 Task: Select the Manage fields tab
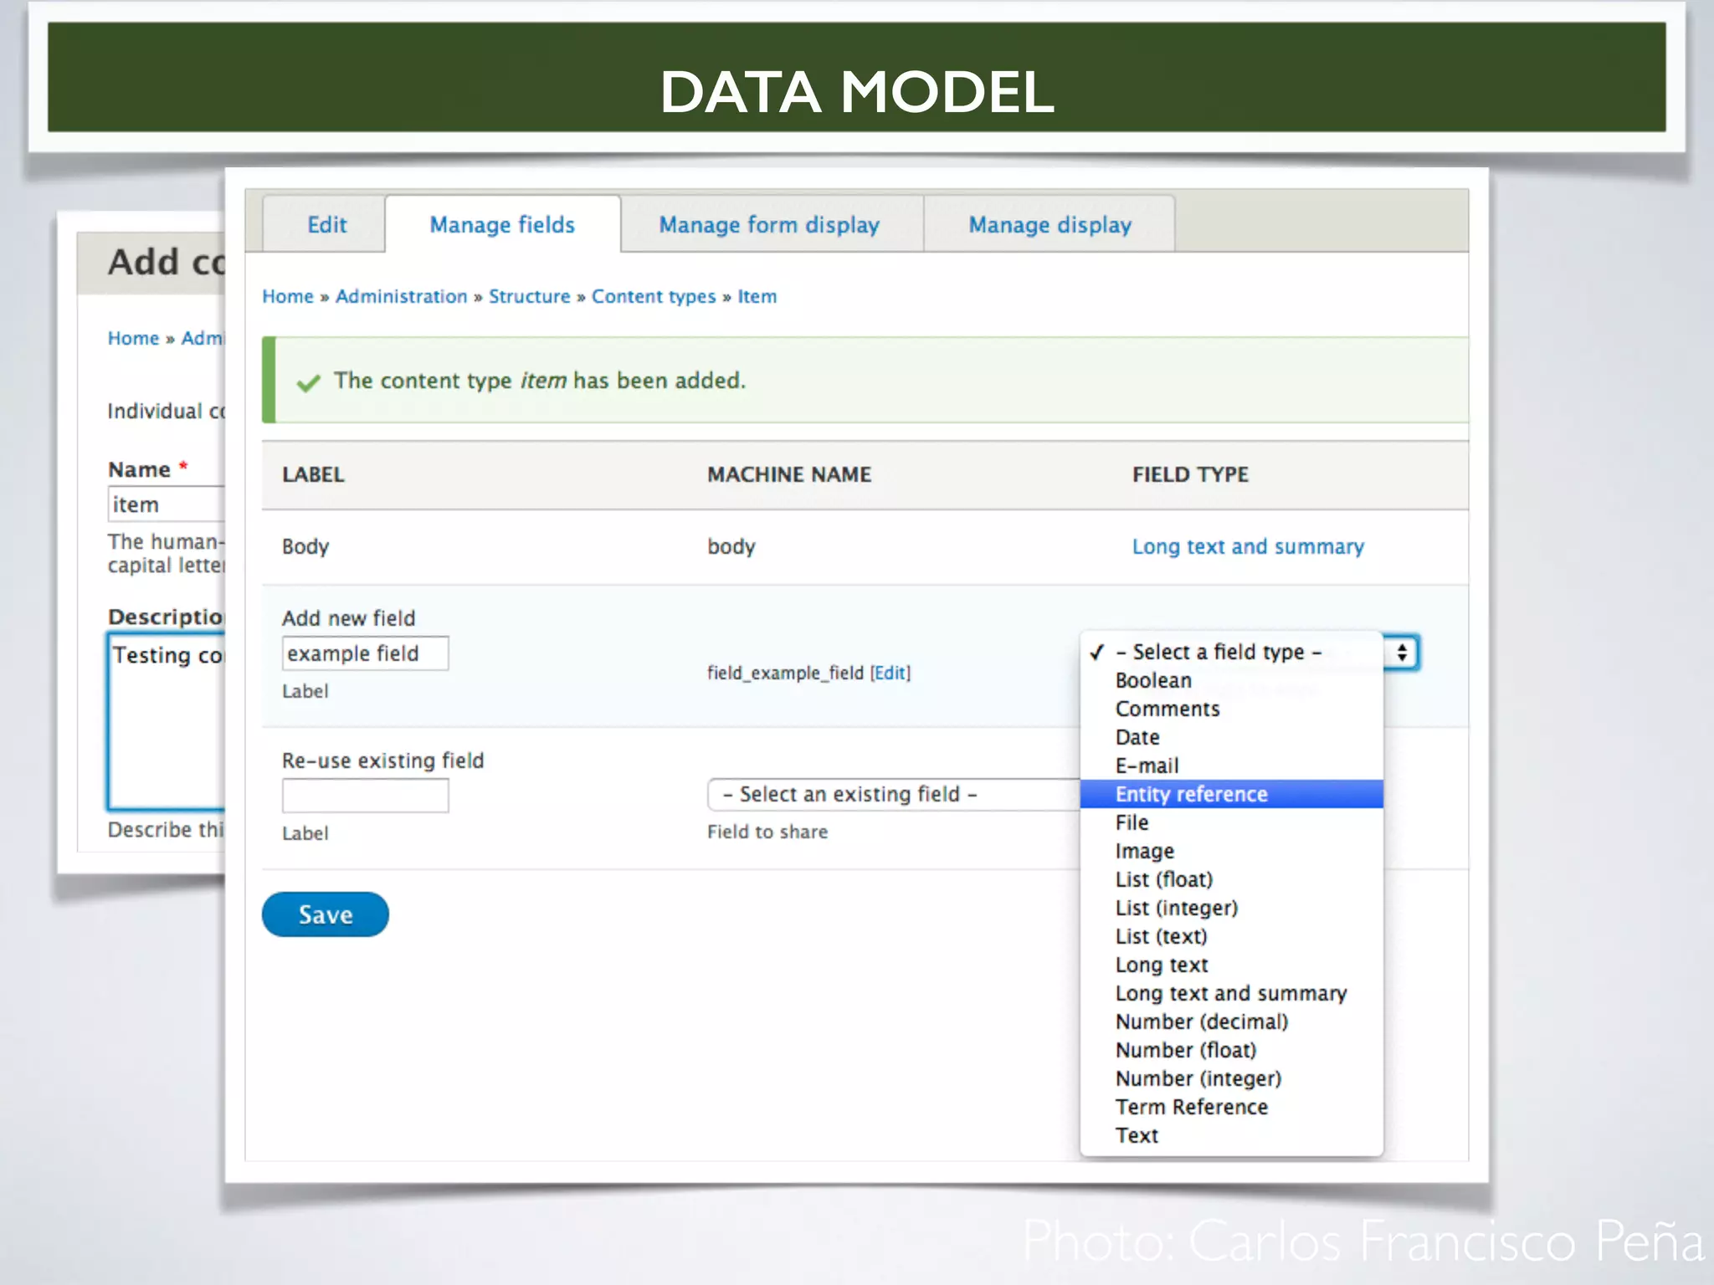click(502, 224)
